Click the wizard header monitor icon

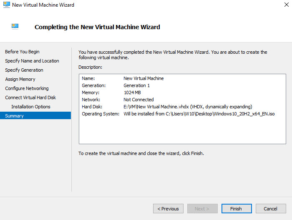(x=15, y=26)
